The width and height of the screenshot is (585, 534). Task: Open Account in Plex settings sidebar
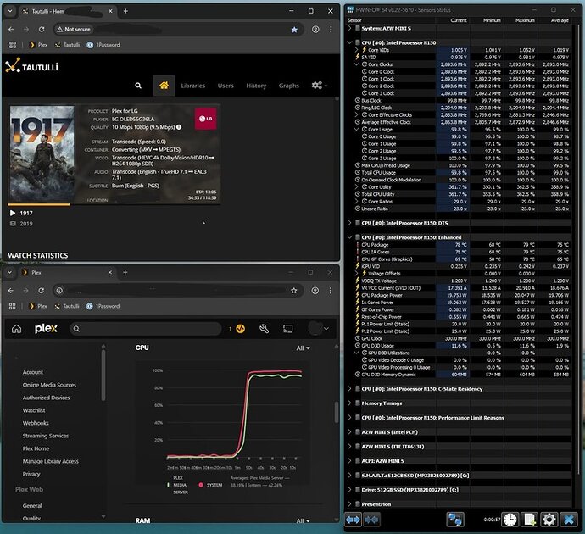[x=33, y=372]
